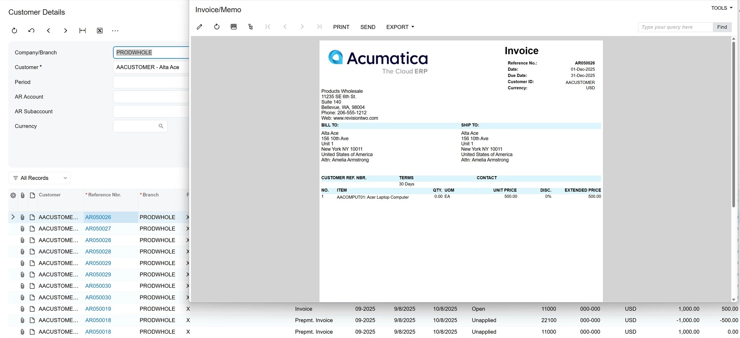Open the TOOLS dropdown menu
This screenshot has height=338, width=740.
(722, 8)
